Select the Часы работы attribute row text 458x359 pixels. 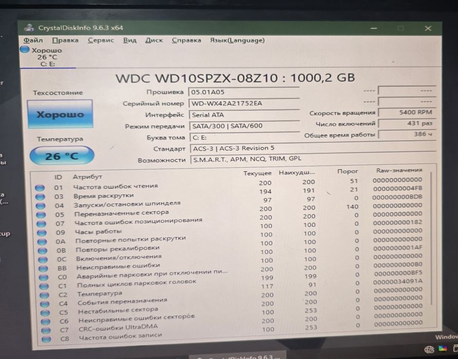coord(98,232)
